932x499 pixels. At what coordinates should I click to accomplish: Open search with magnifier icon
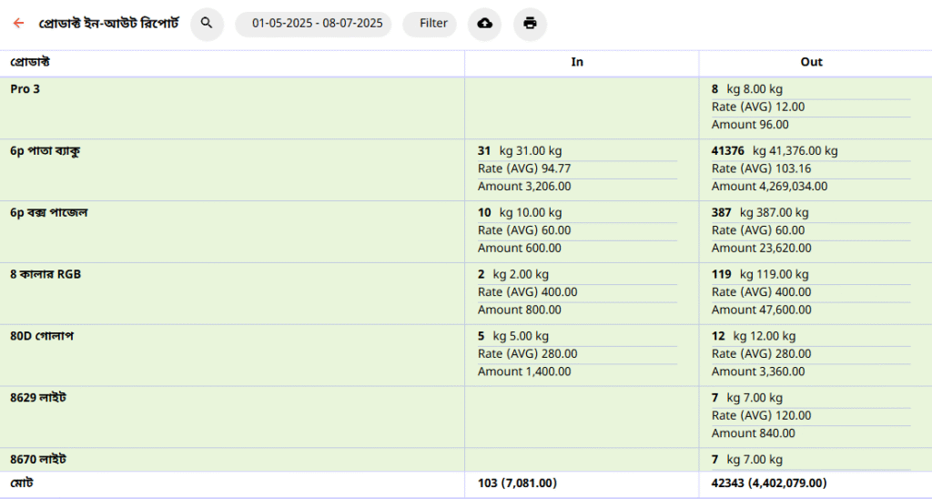point(207,24)
